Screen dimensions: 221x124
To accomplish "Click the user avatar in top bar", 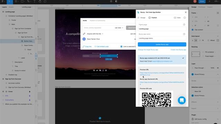I will [195, 1].
